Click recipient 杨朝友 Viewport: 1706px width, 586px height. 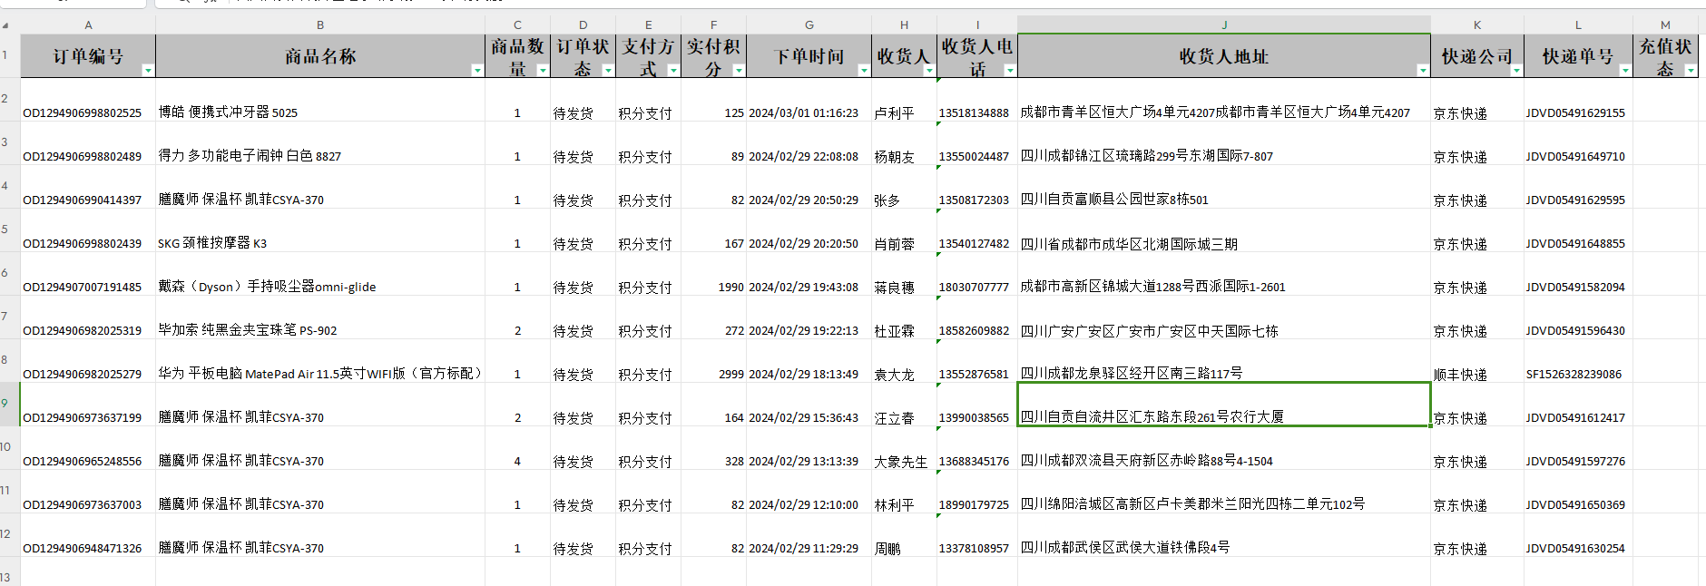[894, 157]
